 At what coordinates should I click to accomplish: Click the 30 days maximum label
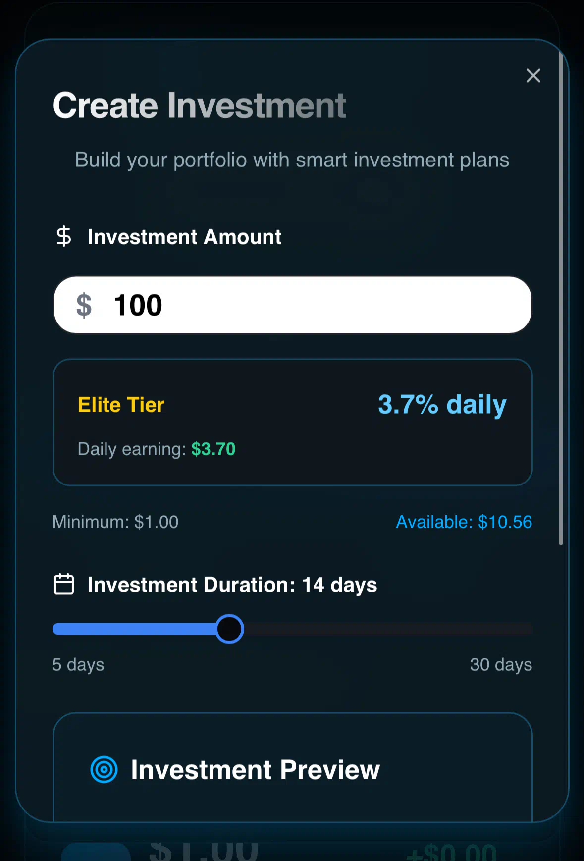click(501, 664)
